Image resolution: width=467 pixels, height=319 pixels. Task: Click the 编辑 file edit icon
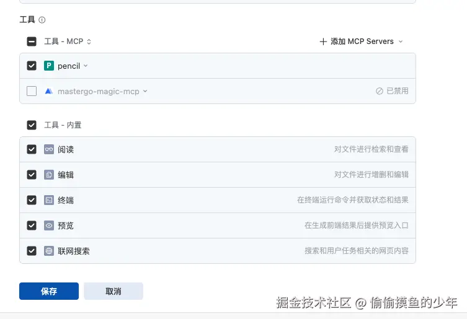click(49, 175)
